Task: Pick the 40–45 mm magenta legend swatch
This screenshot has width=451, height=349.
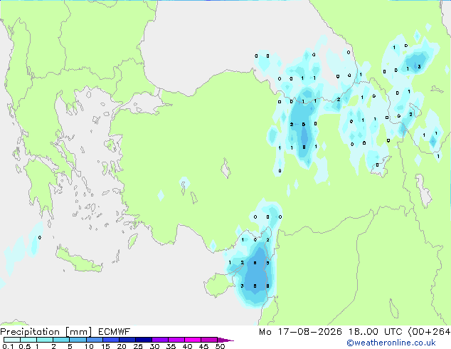Action: [x=193, y=340]
